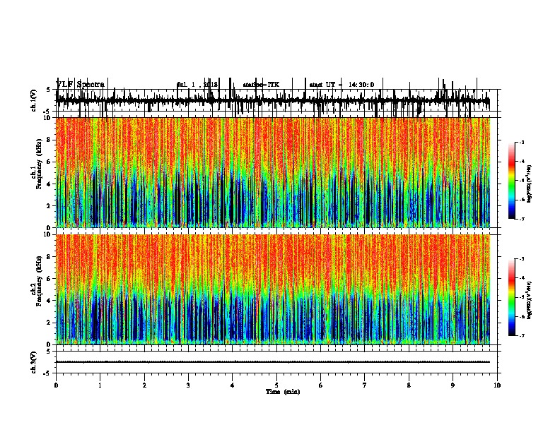Viewport: 560px width, 432px height.
Task: Click the log(PSD) label beside ch.2 color bar
Action: pos(529,300)
